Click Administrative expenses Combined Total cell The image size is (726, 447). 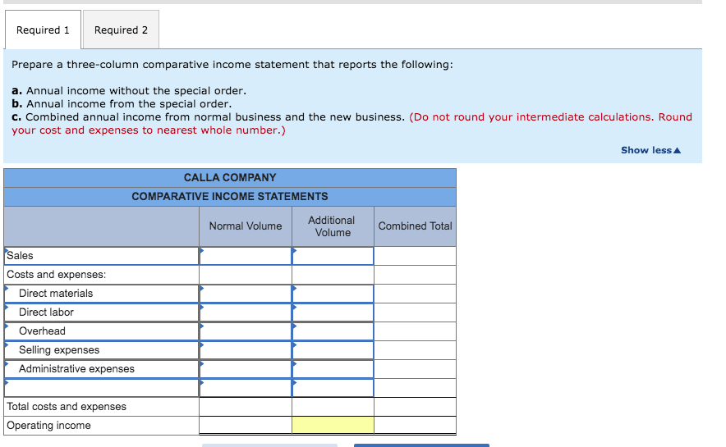tap(415, 369)
